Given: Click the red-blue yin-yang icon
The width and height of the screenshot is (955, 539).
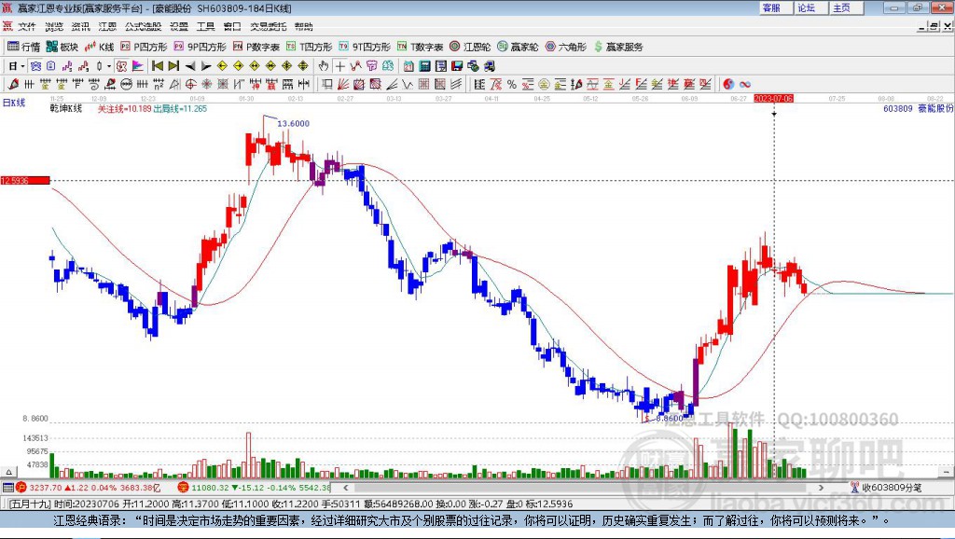Looking at the screenshot, I should coord(728,84).
